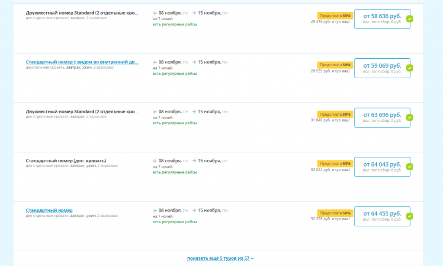Click 'Предоплата 50%' badge for 32 022 руб.

click(x=335, y=163)
